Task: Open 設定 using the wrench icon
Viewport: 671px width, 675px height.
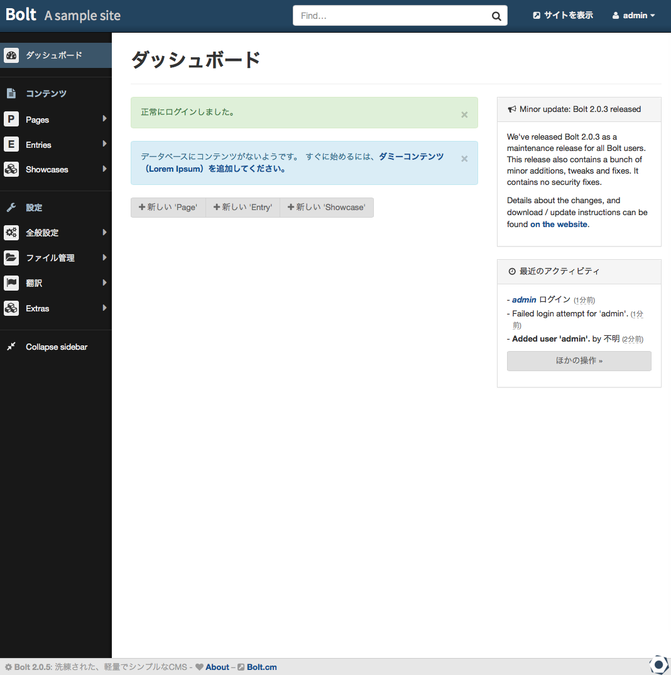Action: (11, 207)
